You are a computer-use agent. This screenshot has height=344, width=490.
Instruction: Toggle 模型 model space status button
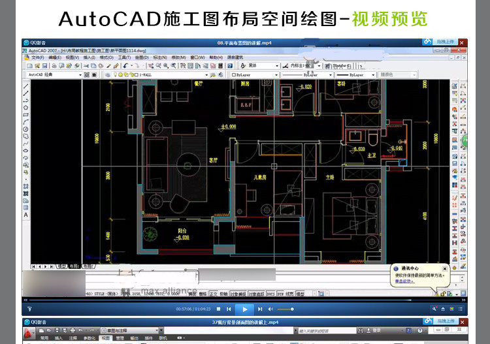(301, 294)
